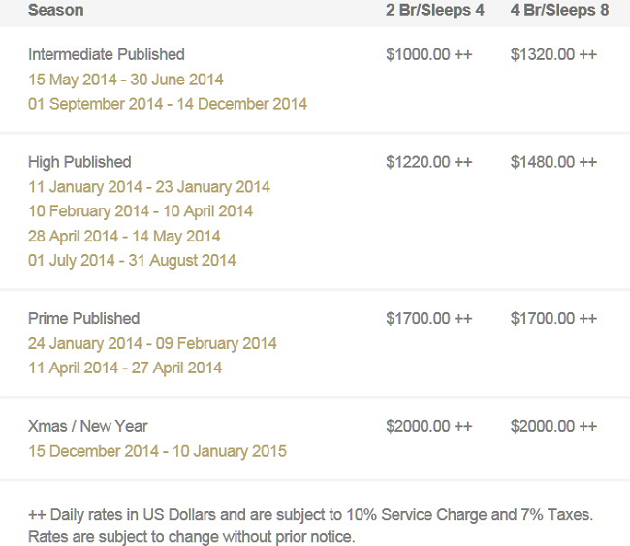Screen dimensions: 630x546
Task: Open date range 01 July 2014 - 31 August 2014
Action: click(132, 261)
